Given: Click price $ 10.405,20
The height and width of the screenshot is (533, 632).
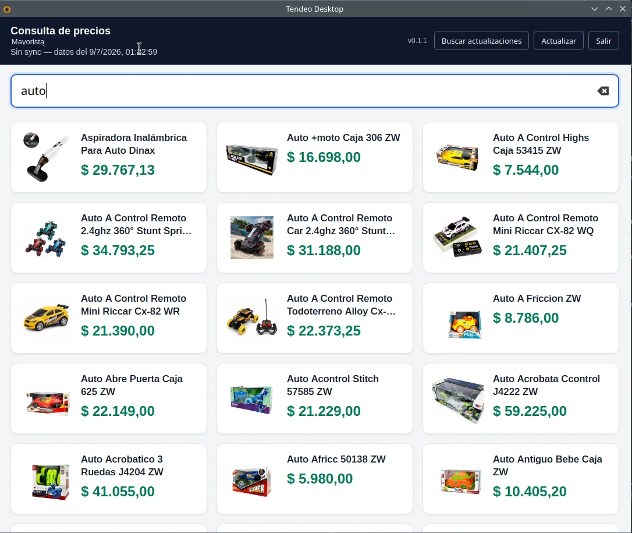Looking at the screenshot, I should pyautogui.click(x=530, y=492).
